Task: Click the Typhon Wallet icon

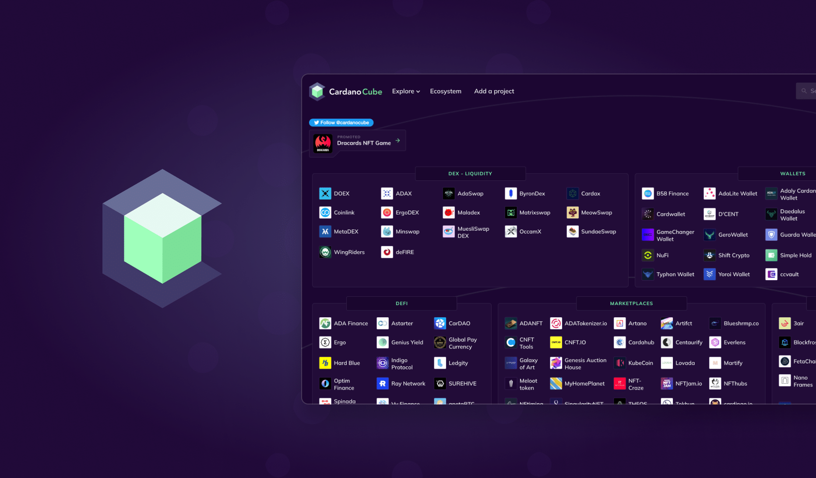Action: [x=648, y=274]
